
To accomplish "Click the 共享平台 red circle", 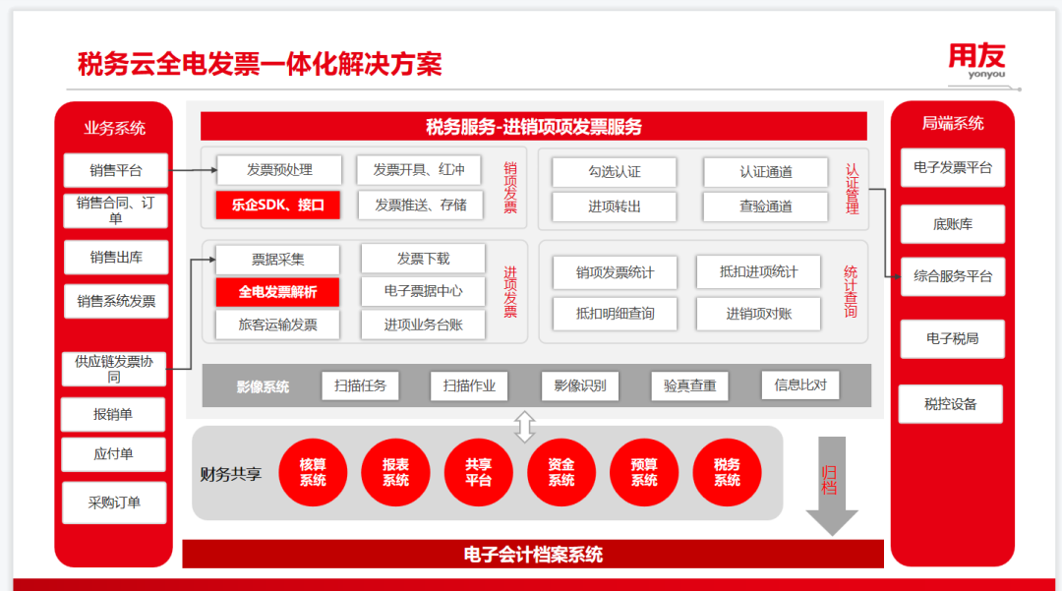I will pos(478,473).
